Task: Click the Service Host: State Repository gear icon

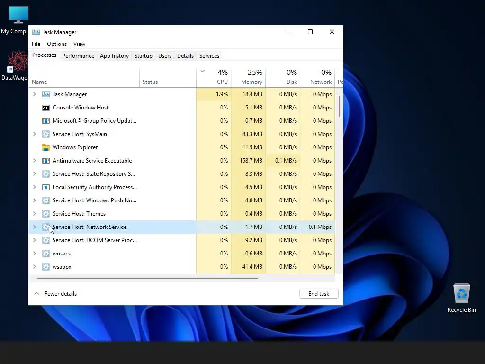Action: (x=46, y=174)
